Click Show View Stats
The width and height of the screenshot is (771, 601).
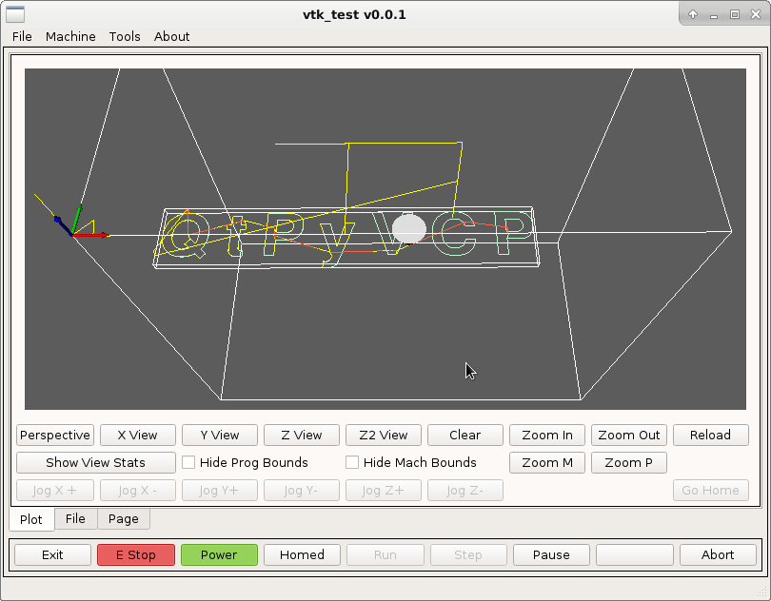(96, 463)
